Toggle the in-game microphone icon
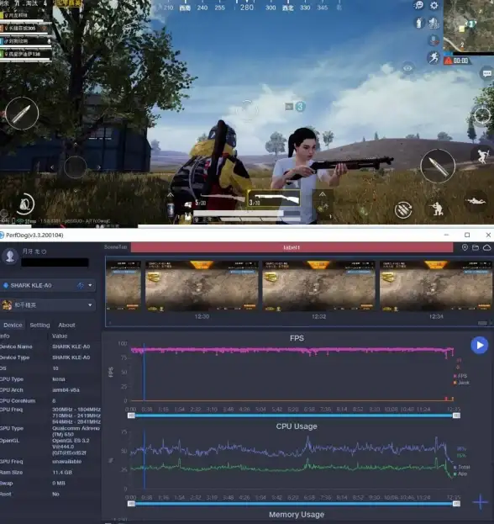The height and width of the screenshot is (524, 494). click(x=434, y=40)
